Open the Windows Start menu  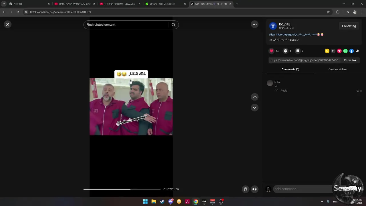click(145, 201)
